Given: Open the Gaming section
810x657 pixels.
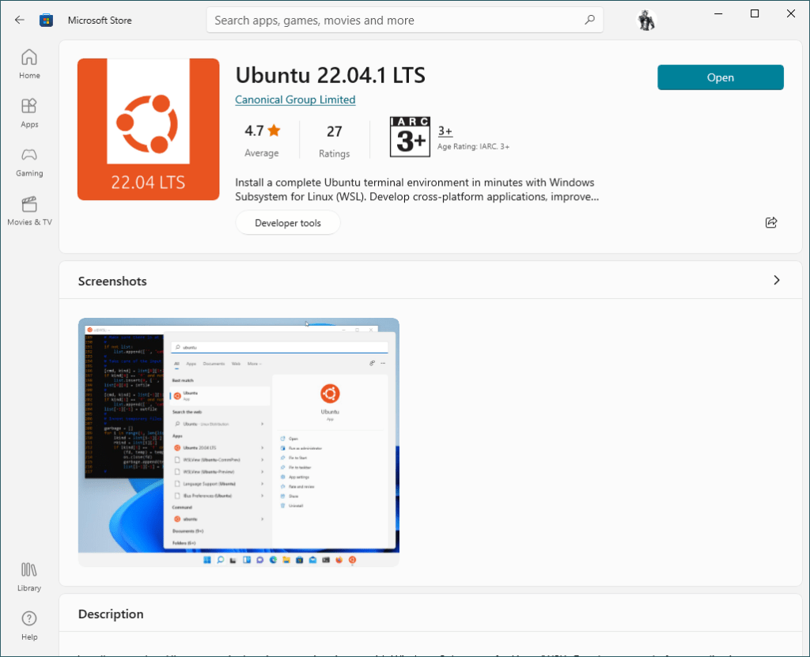Looking at the screenshot, I should (x=29, y=162).
